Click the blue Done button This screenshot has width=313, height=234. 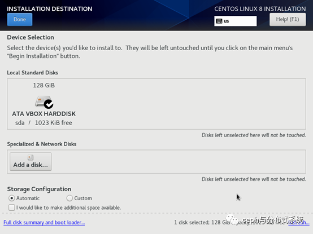(20, 20)
